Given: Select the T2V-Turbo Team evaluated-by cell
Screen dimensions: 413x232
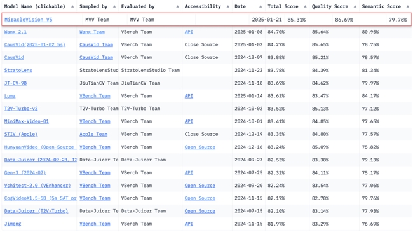Looking at the screenshot, I should (x=140, y=109).
